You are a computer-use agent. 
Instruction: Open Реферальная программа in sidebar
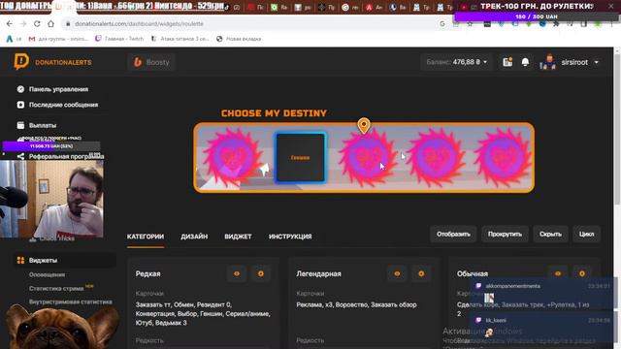pyautogui.click(x=66, y=157)
